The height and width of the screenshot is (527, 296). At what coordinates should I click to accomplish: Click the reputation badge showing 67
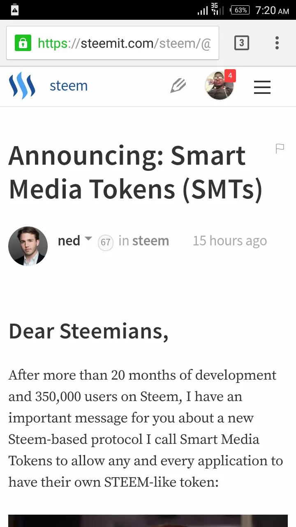point(106,242)
